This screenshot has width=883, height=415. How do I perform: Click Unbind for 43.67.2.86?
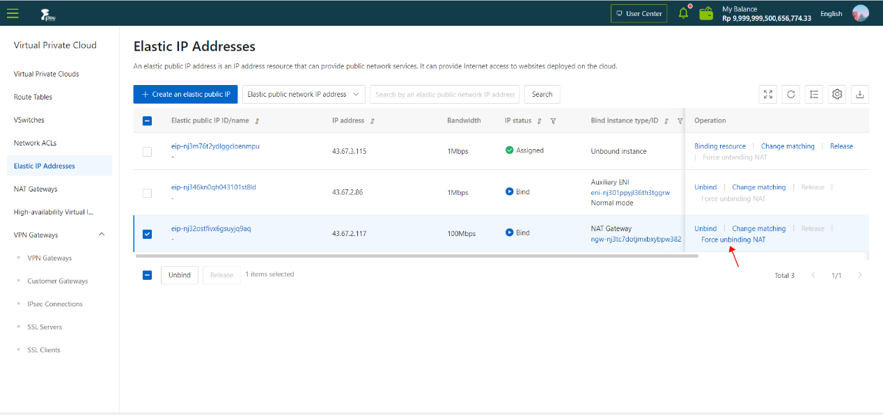pos(705,187)
